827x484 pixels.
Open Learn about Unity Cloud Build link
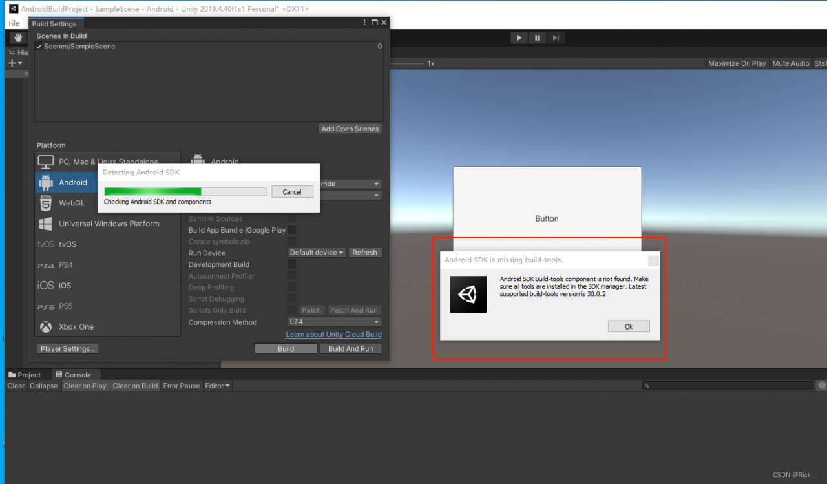[x=334, y=334]
